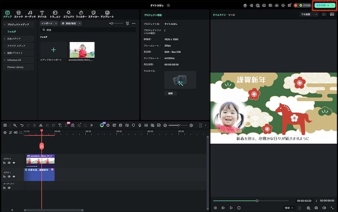The height and width of the screenshot is (212, 338).
Task: Expand more tools double-chevron on toolbar
Action: point(92,125)
